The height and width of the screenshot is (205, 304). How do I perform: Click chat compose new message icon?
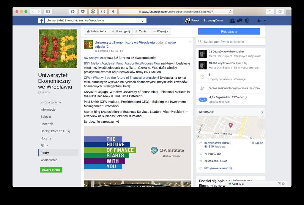(x=279, y=184)
